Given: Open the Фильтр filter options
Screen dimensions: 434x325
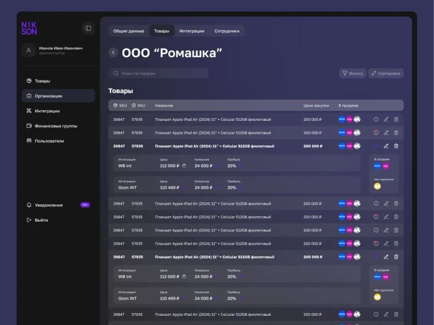Looking at the screenshot, I should coord(353,73).
